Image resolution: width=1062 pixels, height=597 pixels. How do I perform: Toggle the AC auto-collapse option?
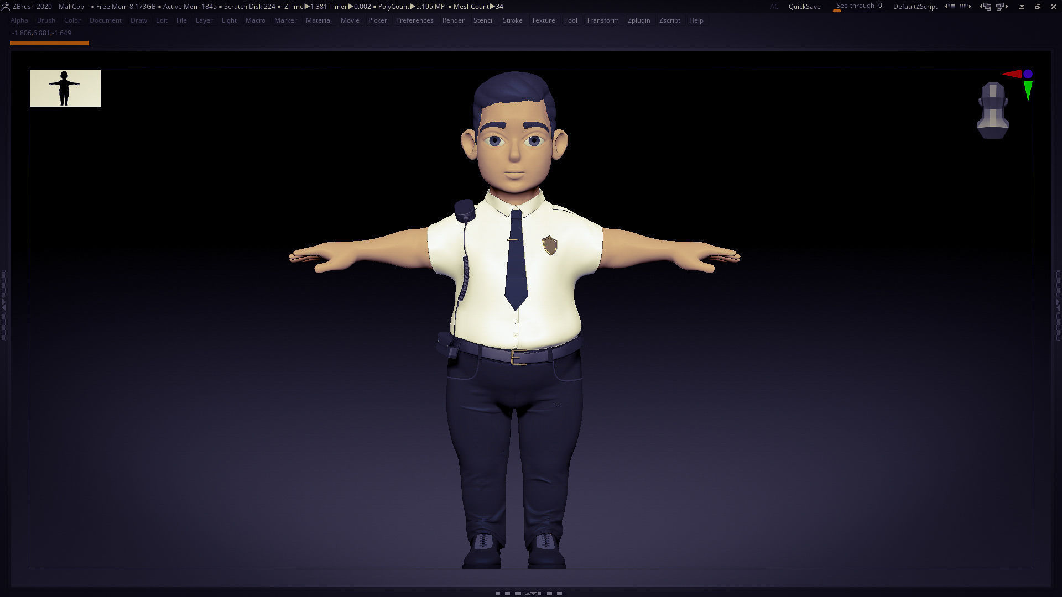coord(774,7)
